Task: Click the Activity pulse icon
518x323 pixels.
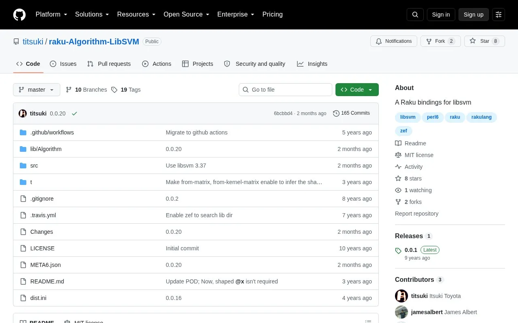Action: [x=398, y=167]
